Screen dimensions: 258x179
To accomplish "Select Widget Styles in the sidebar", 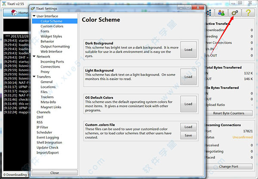I will (51, 36).
